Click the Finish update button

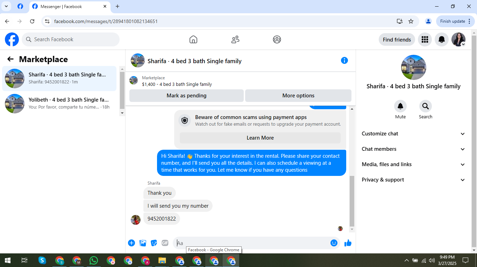(455, 21)
